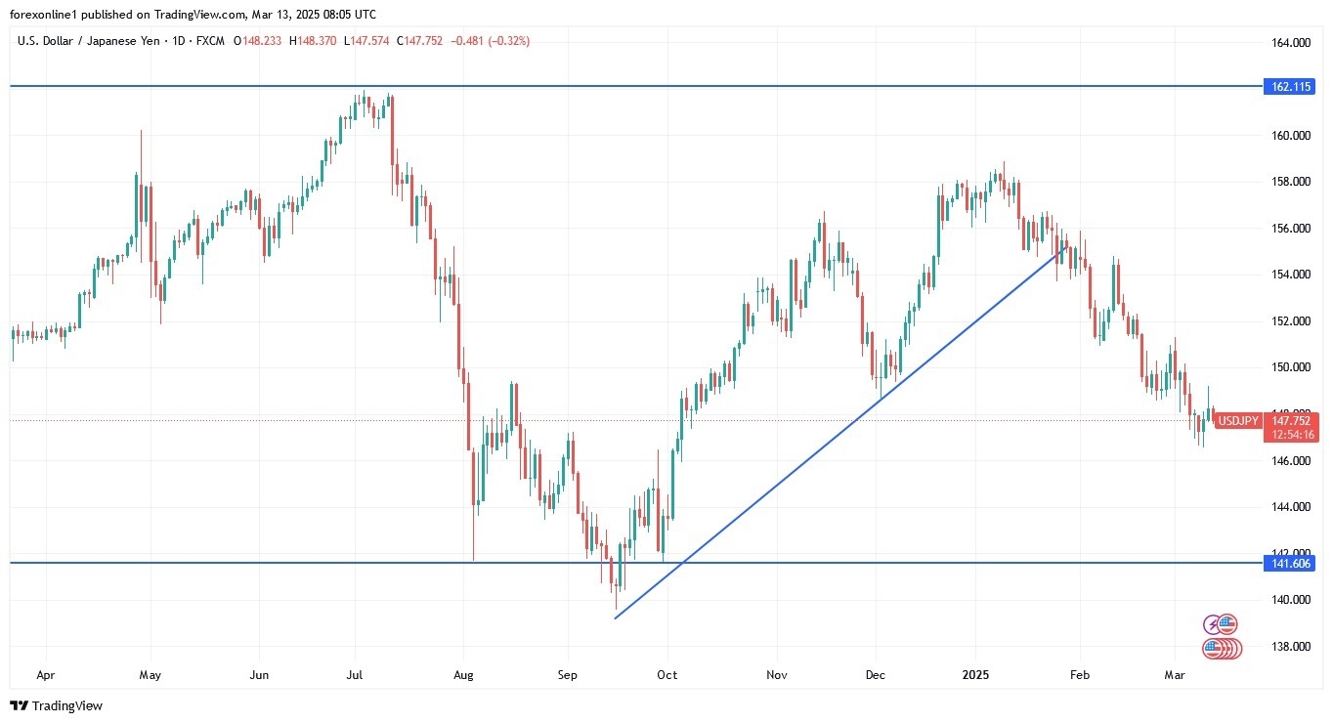Click the blue 141.606 price label
The image size is (1333, 723).
[1290, 563]
